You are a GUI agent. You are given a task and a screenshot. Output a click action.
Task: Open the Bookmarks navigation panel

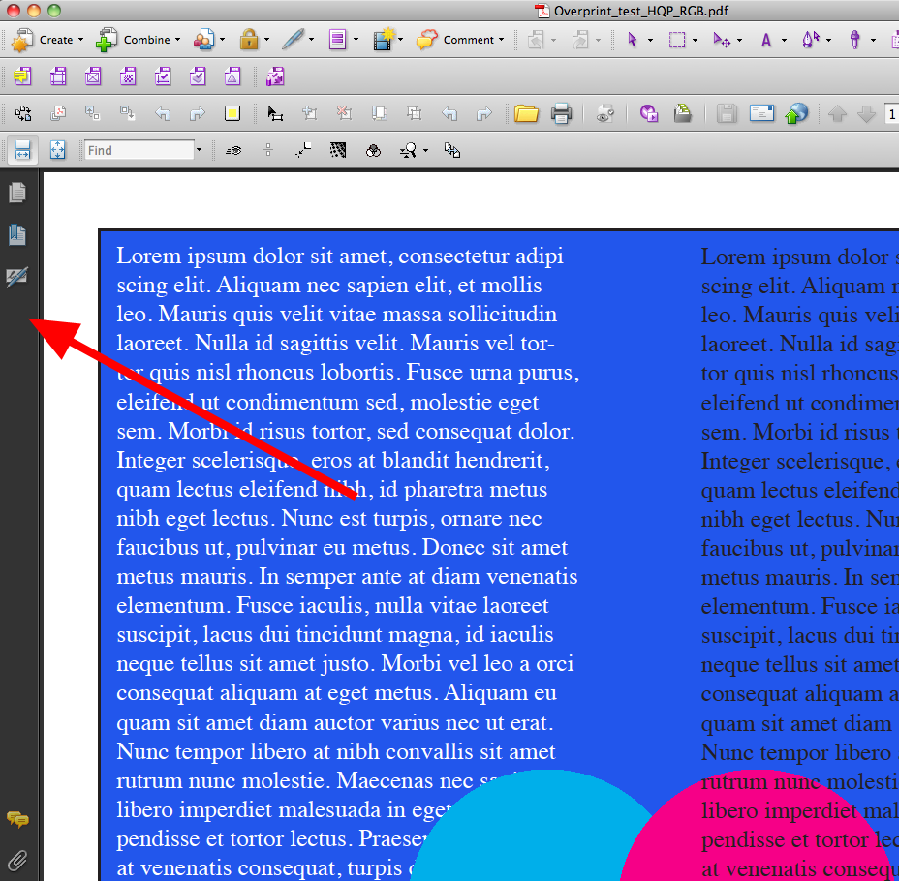click(17, 235)
